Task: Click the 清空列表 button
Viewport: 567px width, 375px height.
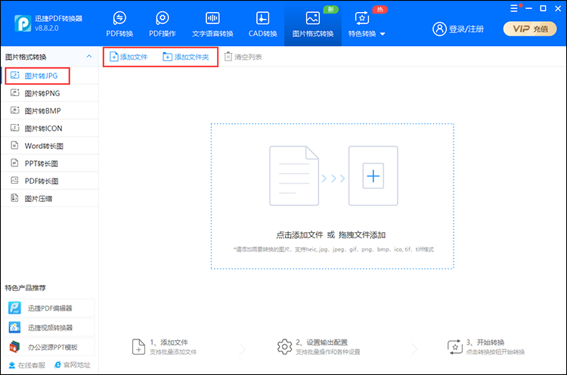Action: (243, 57)
